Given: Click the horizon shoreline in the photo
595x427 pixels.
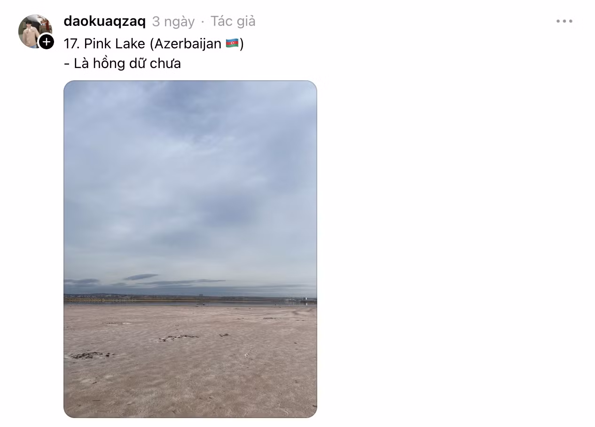Looking at the screenshot, I should click(190, 297).
